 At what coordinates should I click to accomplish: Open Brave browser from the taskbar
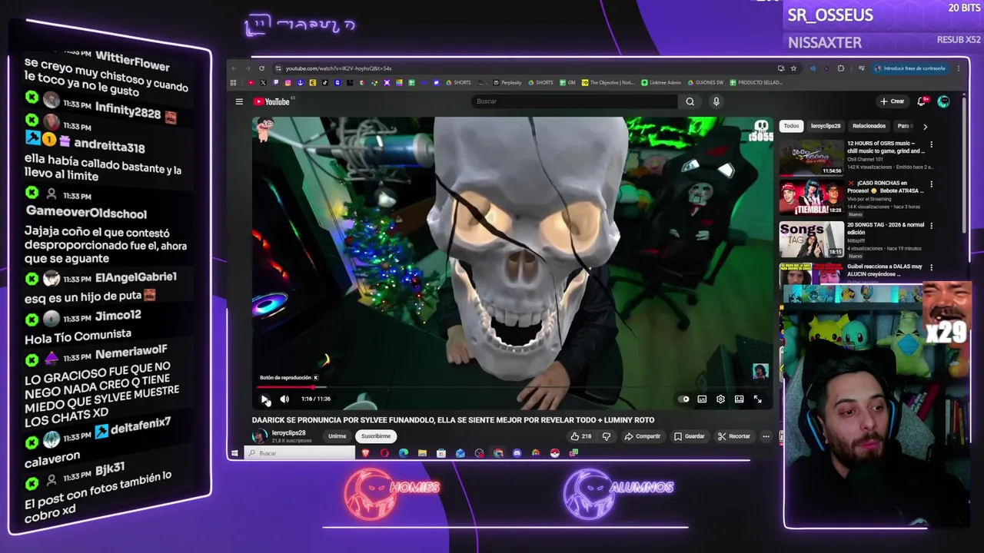click(x=366, y=453)
